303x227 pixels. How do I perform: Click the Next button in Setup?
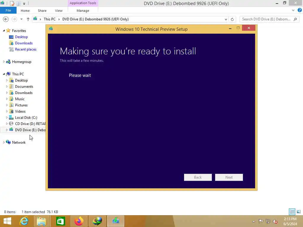pyautogui.click(x=229, y=177)
